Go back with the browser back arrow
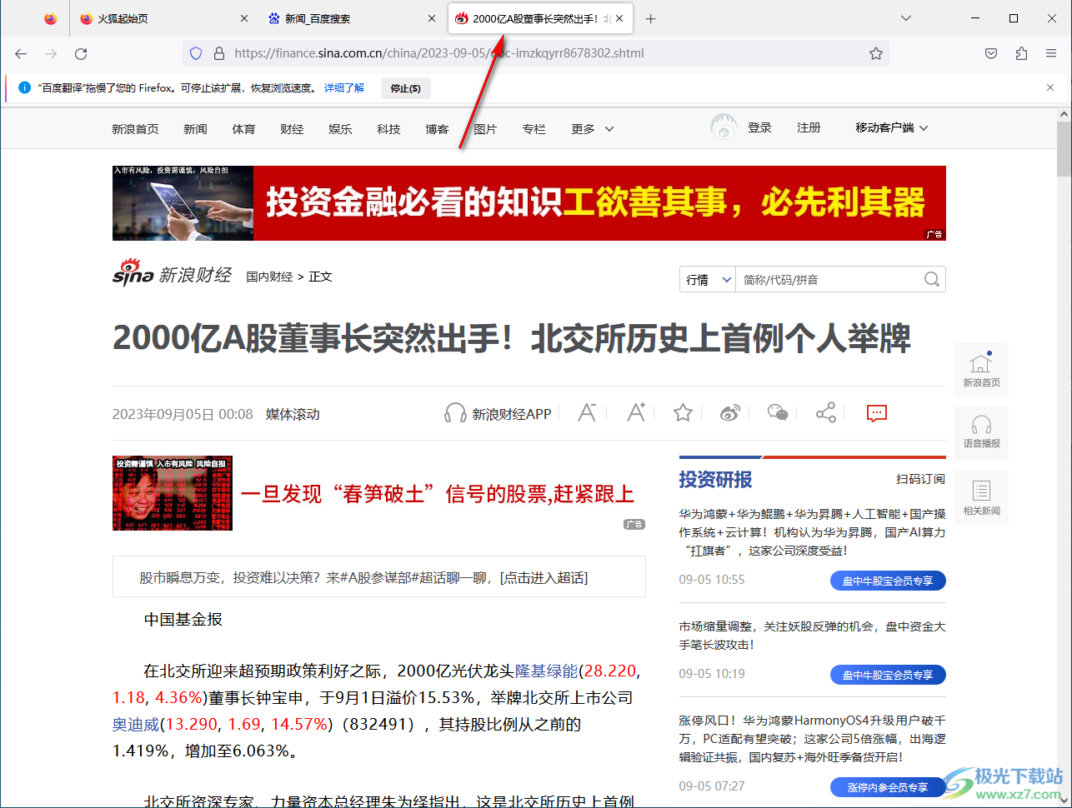Viewport: 1072px width, 808px height. click(21, 53)
